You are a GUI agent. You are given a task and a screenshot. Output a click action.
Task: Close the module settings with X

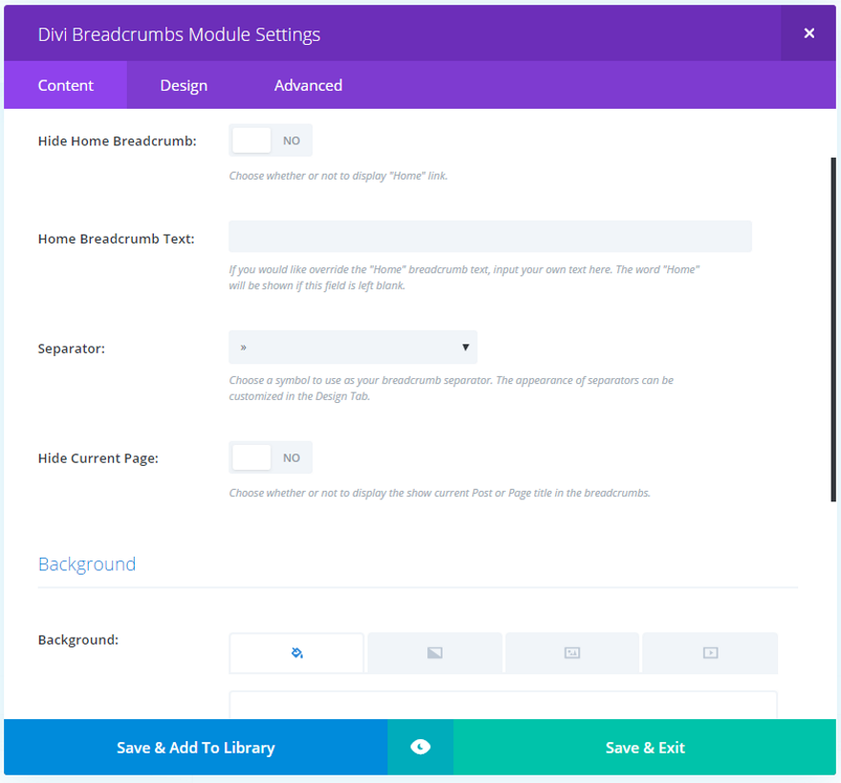(x=809, y=33)
